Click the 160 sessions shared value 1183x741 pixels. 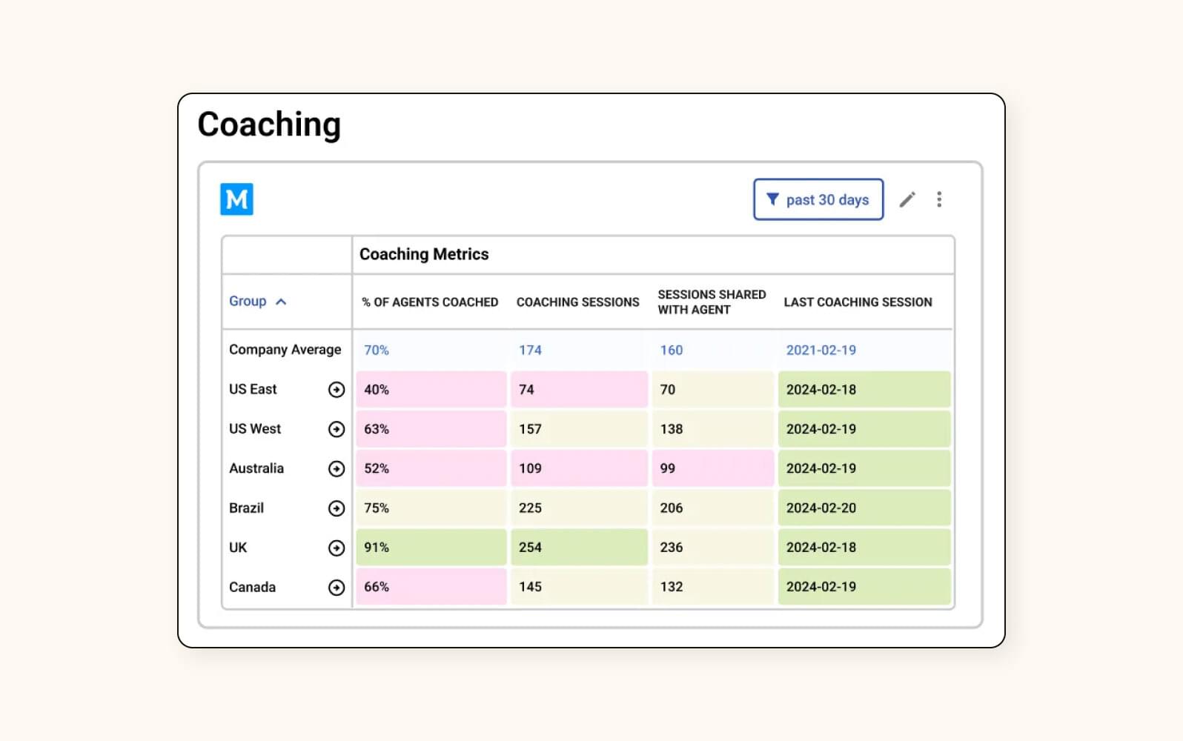[670, 350]
